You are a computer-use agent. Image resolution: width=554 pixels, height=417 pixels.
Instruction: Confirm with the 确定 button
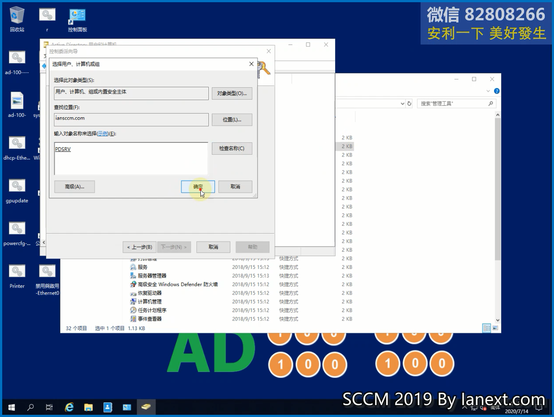(x=198, y=186)
